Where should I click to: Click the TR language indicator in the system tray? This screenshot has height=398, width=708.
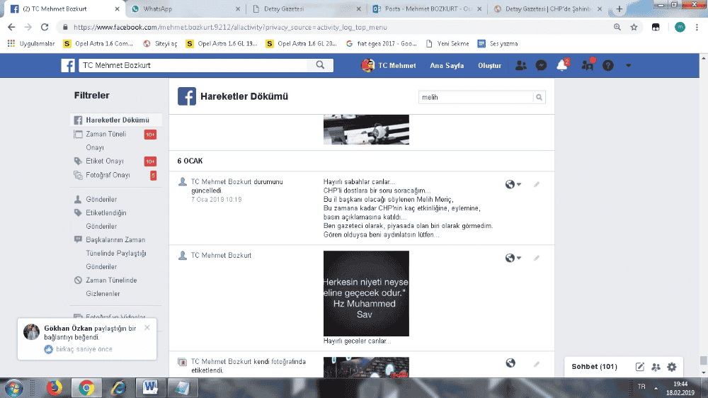641,387
